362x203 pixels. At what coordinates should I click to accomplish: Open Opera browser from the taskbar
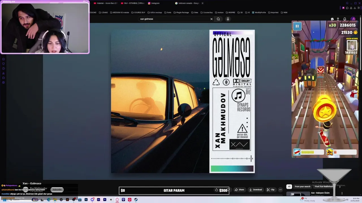[117, 200]
